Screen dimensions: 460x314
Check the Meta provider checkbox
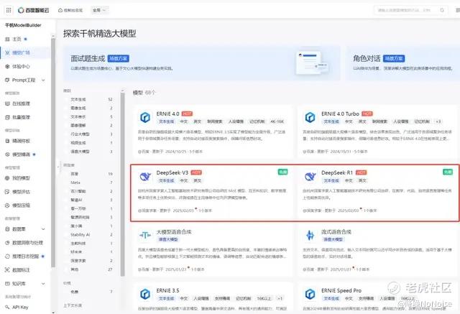coord(67,183)
